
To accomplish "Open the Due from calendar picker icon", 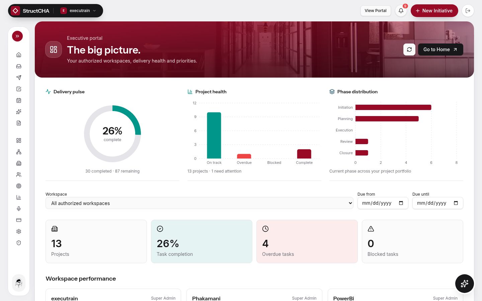I will [x=401, y=203].
